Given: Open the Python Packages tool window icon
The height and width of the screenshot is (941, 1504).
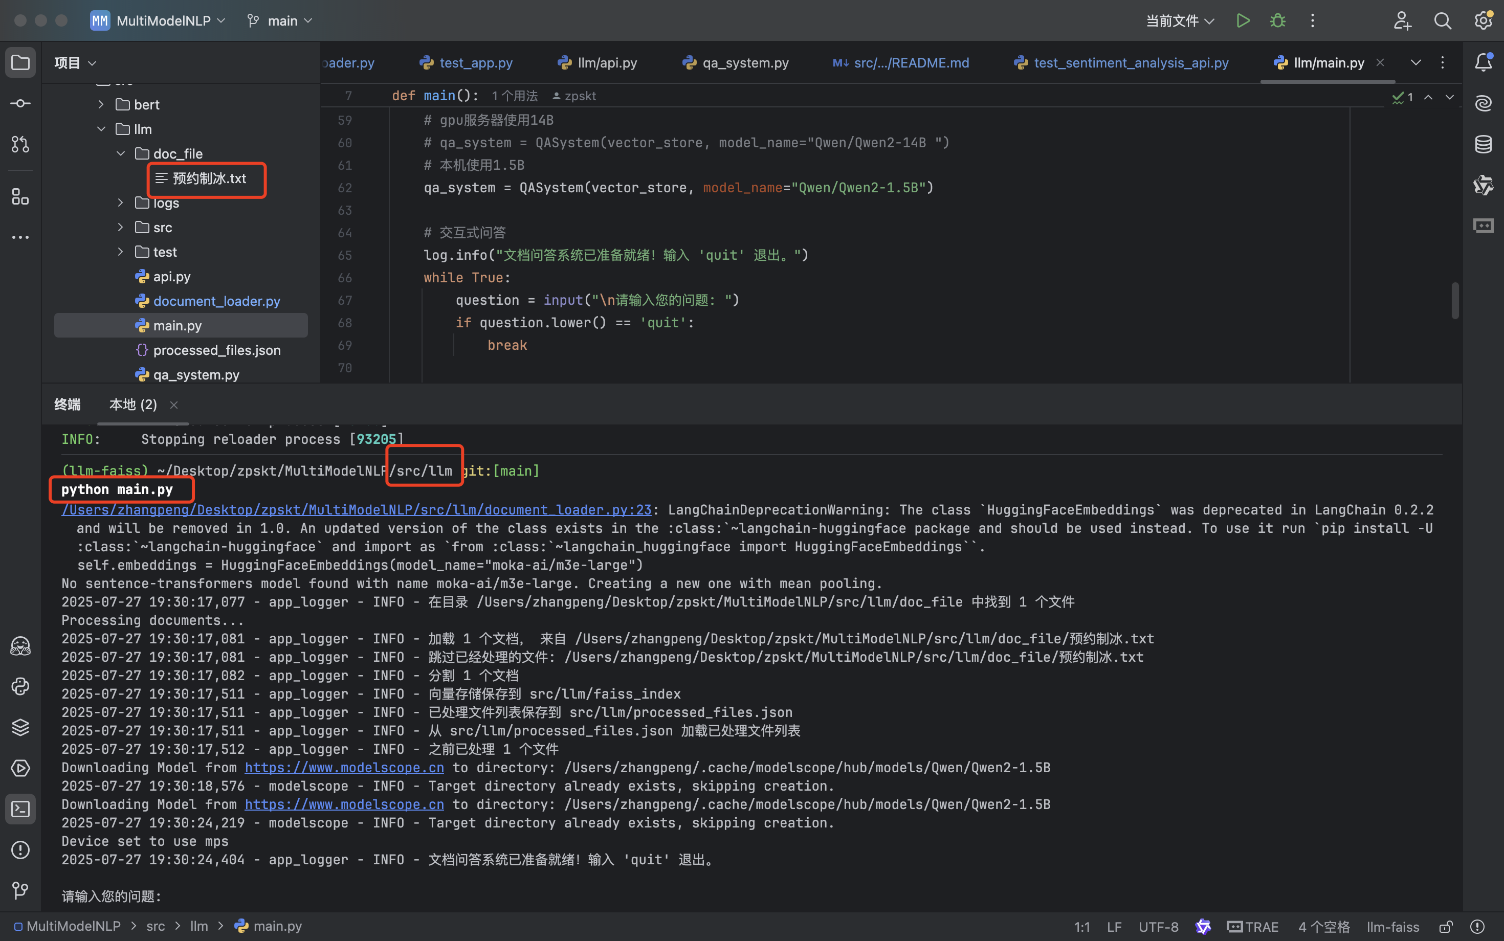Looking at the screenshot, I should tap(20, 646).
